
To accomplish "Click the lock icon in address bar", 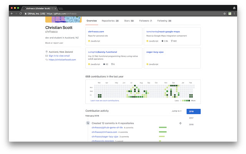I will click(x=26, y=14).
